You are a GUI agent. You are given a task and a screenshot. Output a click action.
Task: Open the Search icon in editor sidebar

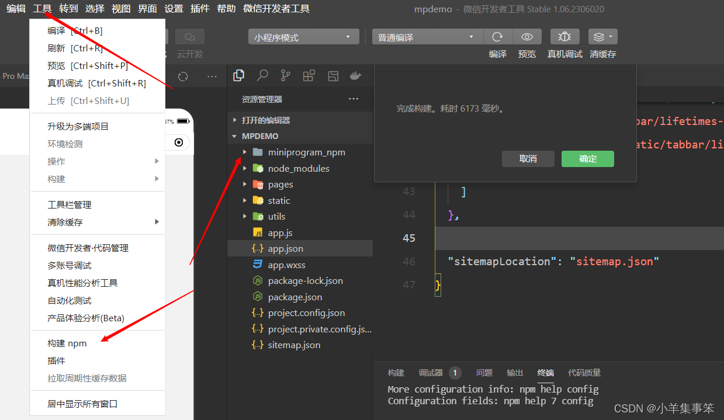[262, 75]
